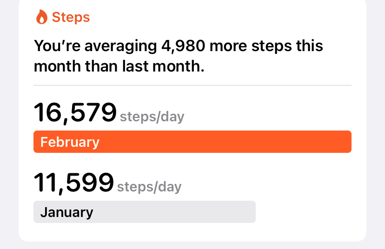This screenshot has width=385, height=249.
Task: Click gray background below the Steps card
Action: pyautogui.click(x=192, y=245)
